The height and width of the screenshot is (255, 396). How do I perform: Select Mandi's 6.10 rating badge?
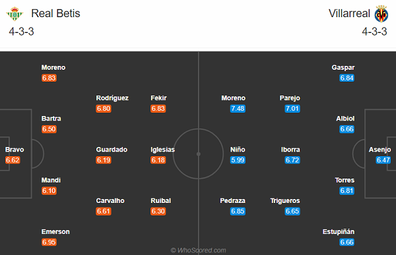49,190
